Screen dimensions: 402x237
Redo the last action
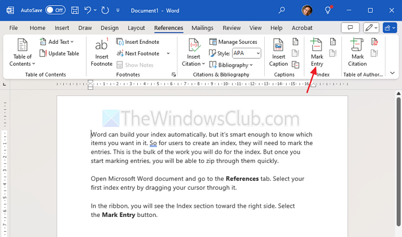(105, 10)
